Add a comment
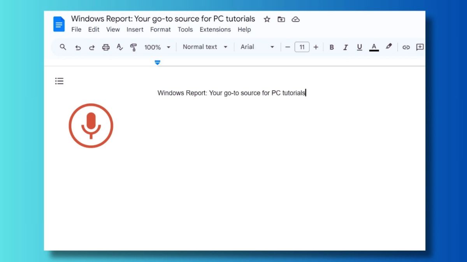Viewport: 467px width, 262px height. click(420, 47)
